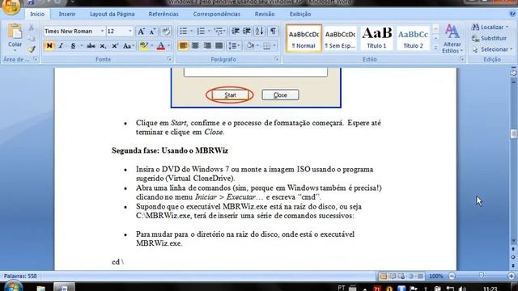Clear formatting icon in Fonte group

tap(166, 32)
